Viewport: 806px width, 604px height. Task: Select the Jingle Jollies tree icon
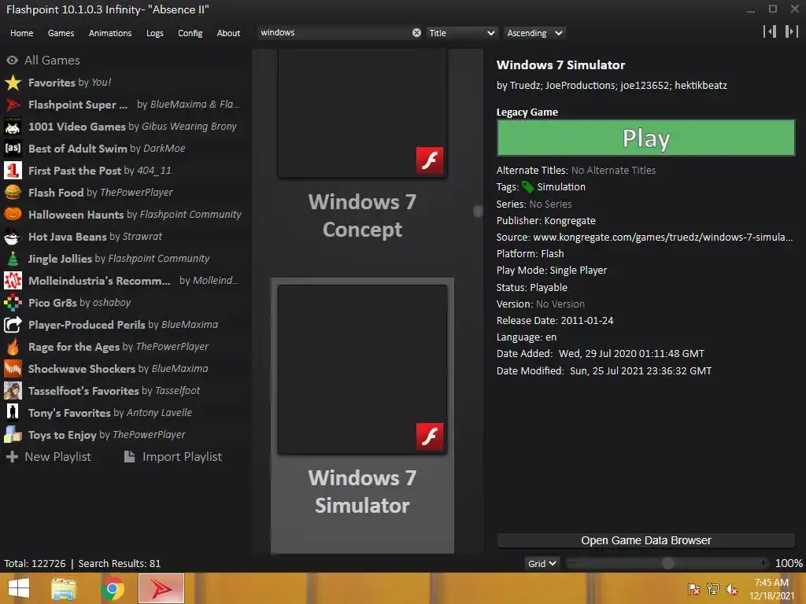point(13,259)
